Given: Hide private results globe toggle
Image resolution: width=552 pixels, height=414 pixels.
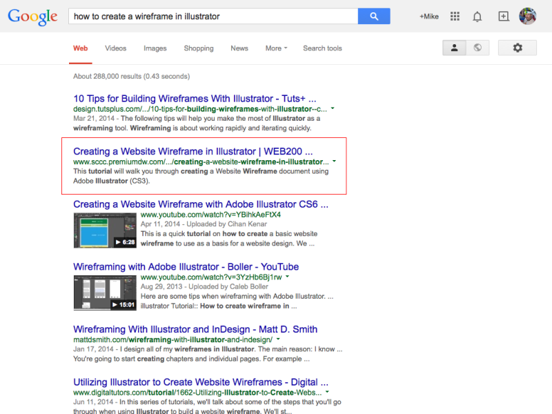Looking at the screenshot, I should (x=477, y=48).
